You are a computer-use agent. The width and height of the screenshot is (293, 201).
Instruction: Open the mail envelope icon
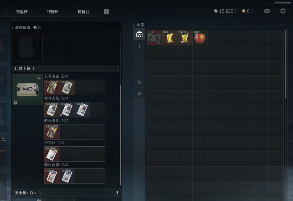pyautogui.click(x=267, y=11)
